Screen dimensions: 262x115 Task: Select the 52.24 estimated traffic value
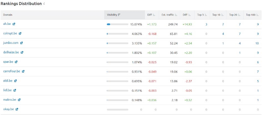[x=174, y=43]
